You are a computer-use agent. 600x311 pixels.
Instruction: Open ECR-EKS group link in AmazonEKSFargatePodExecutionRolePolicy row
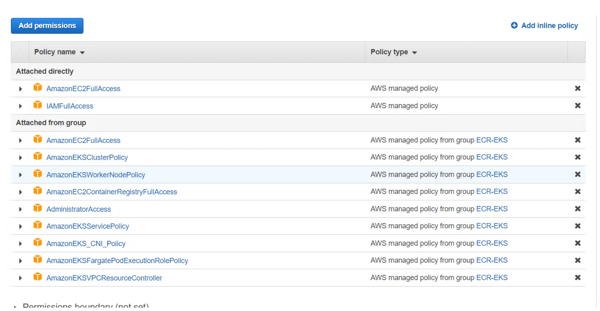tap(492, 260)
